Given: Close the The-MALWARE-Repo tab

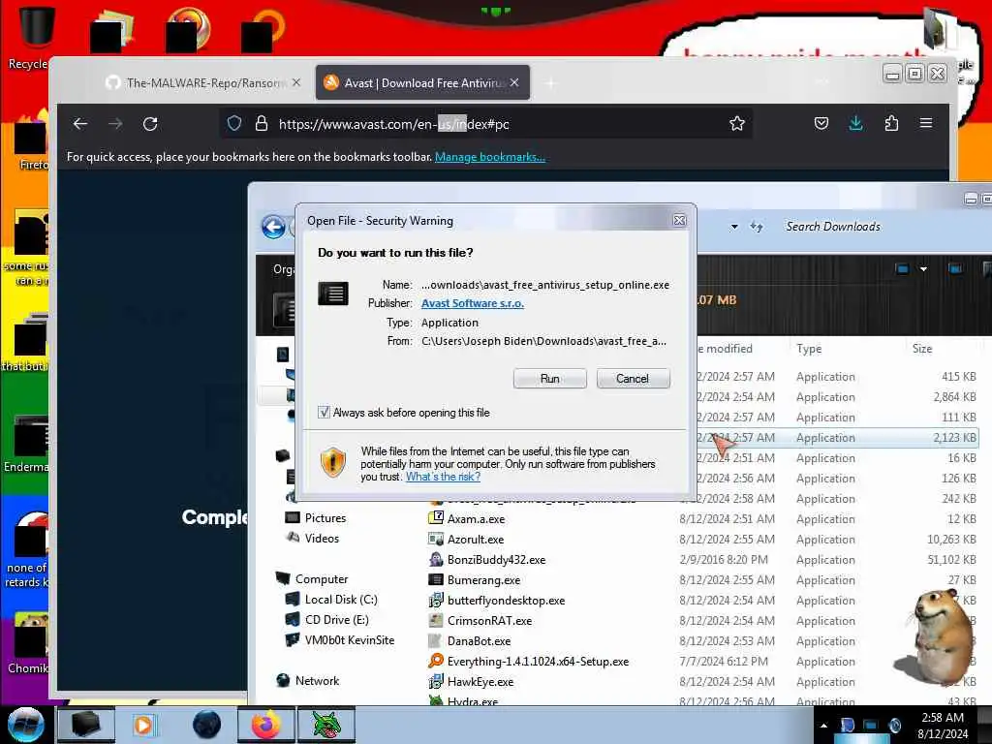Looking at the screenshot, I should pyautogui.click(x=296, y=83).
